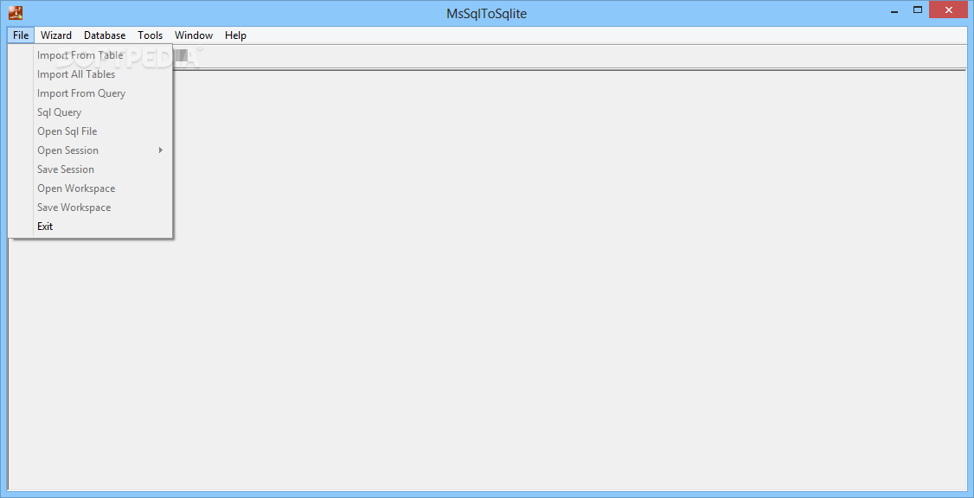Choose Import All Tables entry
The image size is (974, 498).
click(x=90, y=74)
